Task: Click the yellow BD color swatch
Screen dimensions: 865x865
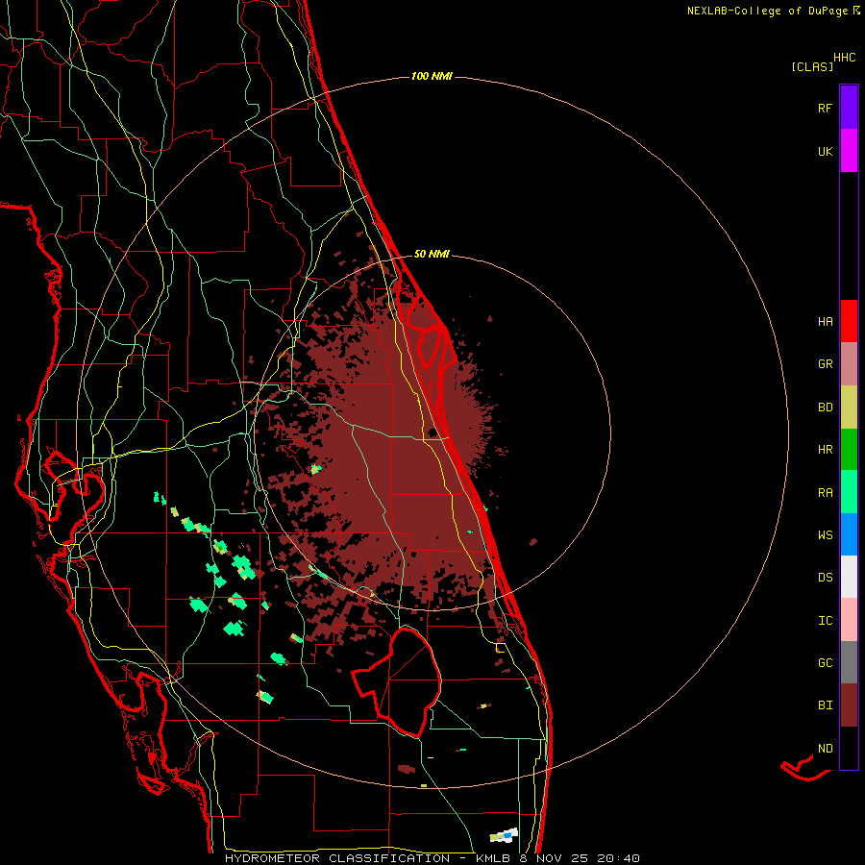Action: click(x=849, y=408)
